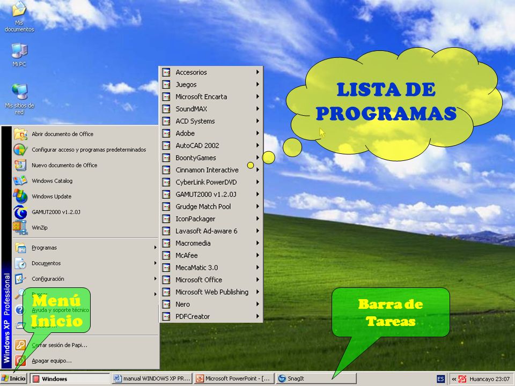Click the taskbar clock Huancayo 23:07

click(x=490, y=379)
